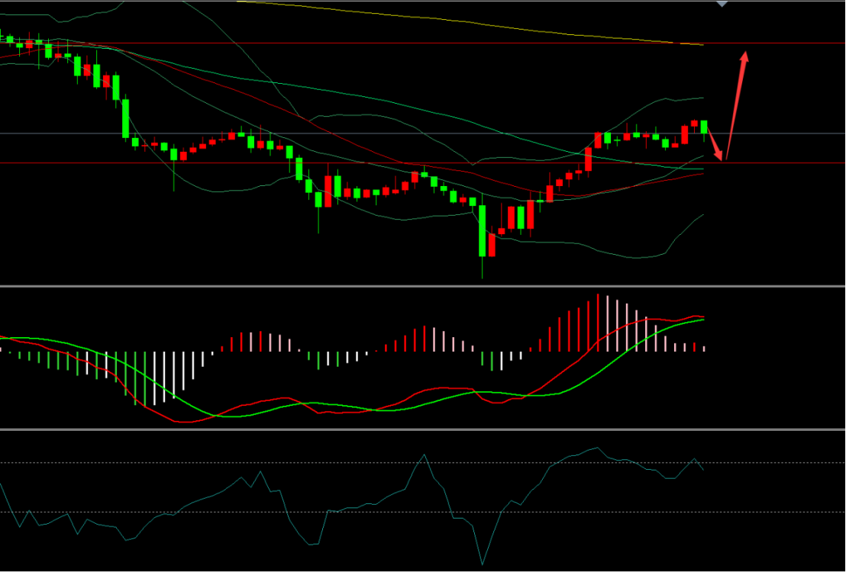Click the yellow long-term moving average line
Image resolution: width=846 pixels, height=572 pixels.
pyautogui.click(x=470, y=22)
